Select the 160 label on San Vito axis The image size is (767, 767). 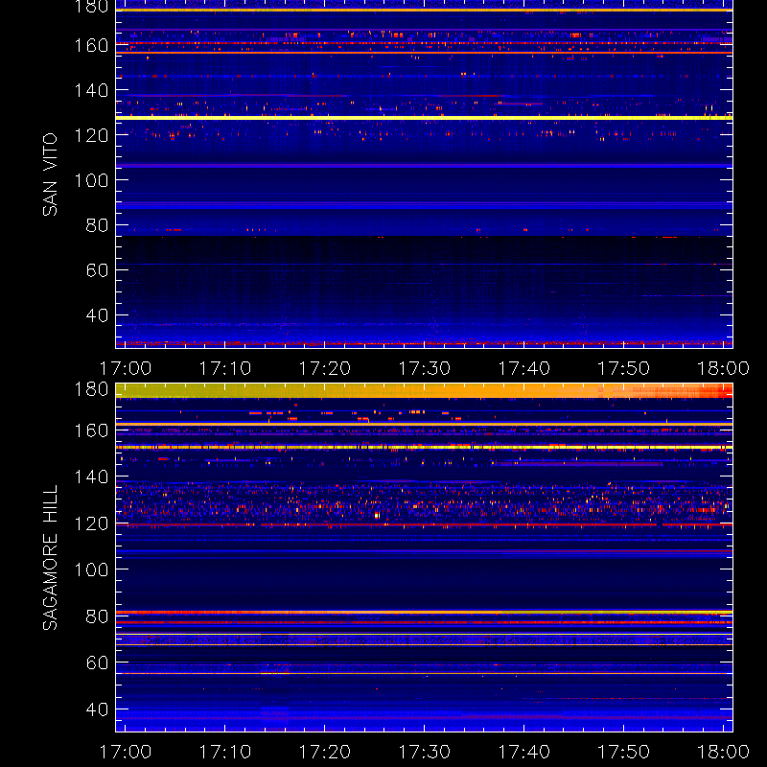point(91,45)
